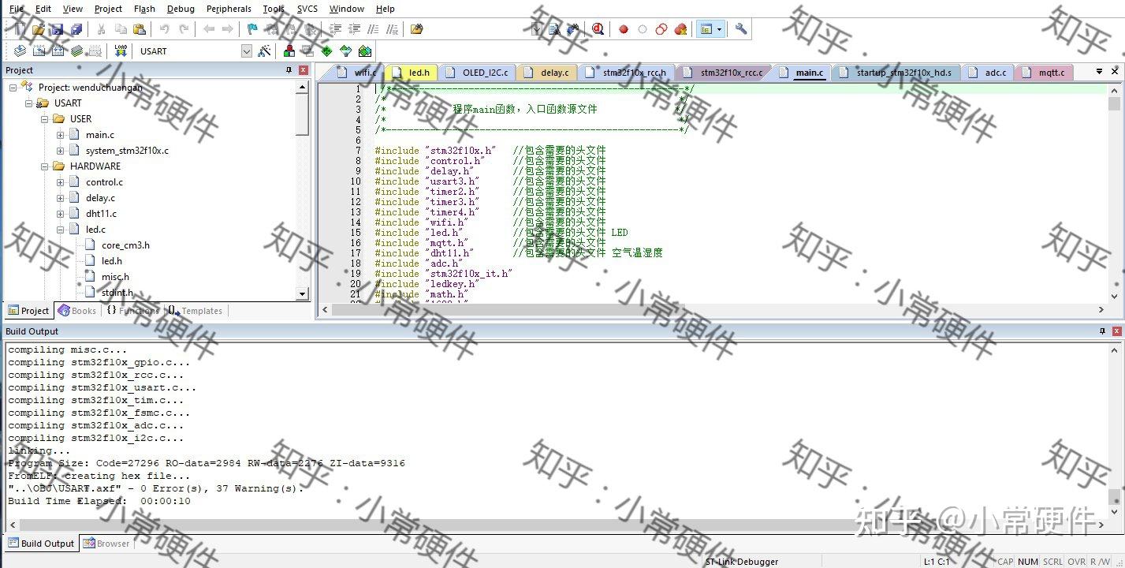Screen dimensions: 1125x568
Task: Click the Paste clipboard icon
Action: [x=140, y=29]
